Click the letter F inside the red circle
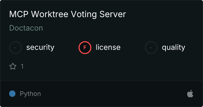Viewport: 203px width, 107px height. click(85, 48)
